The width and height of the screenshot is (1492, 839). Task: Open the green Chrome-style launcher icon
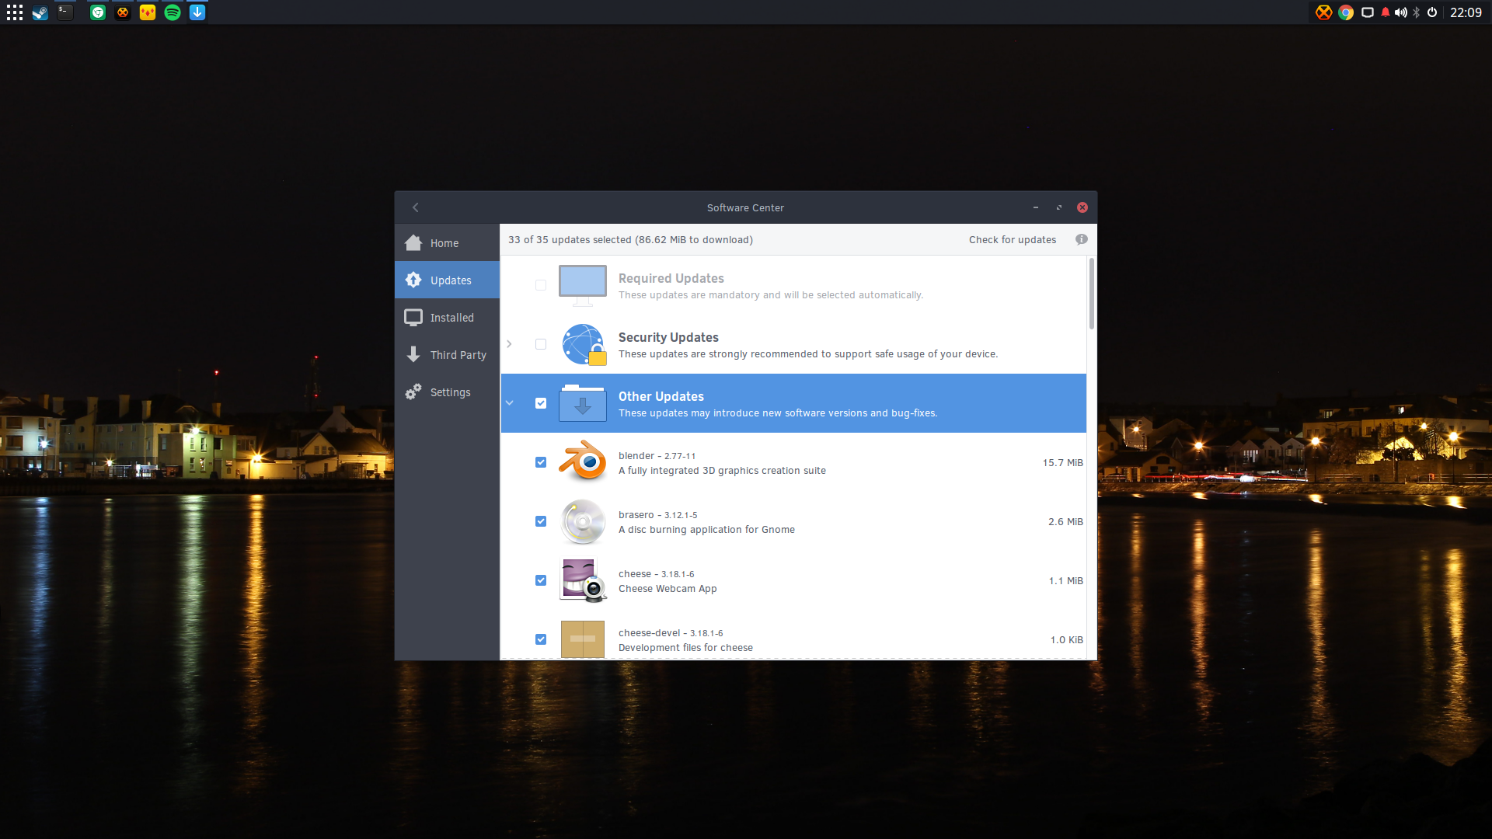click(x=98, y=12)
